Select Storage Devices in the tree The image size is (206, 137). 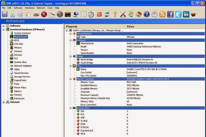click(22, 77)
